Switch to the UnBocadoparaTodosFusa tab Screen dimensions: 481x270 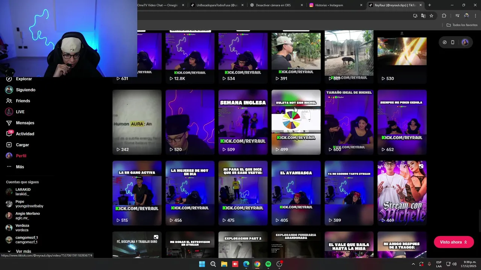click(217, 5)
